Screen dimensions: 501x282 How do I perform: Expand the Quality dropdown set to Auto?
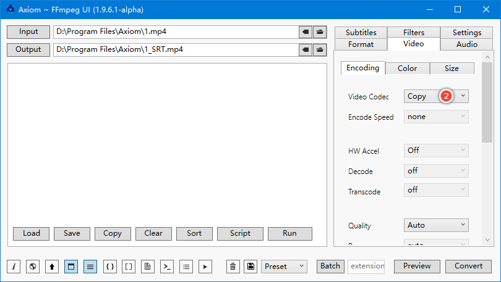tap(436, 225)
